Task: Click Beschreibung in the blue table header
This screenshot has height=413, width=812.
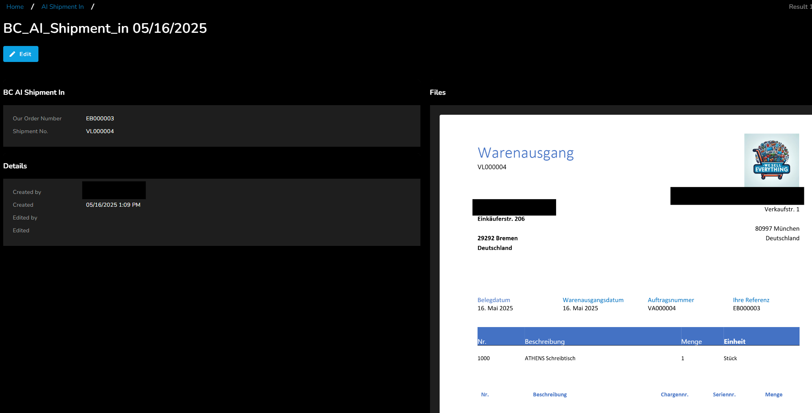Action: pos(545,341)
